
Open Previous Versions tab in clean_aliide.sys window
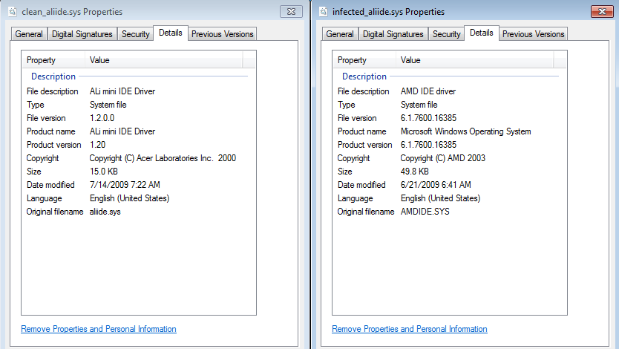[x=222, y=34]
